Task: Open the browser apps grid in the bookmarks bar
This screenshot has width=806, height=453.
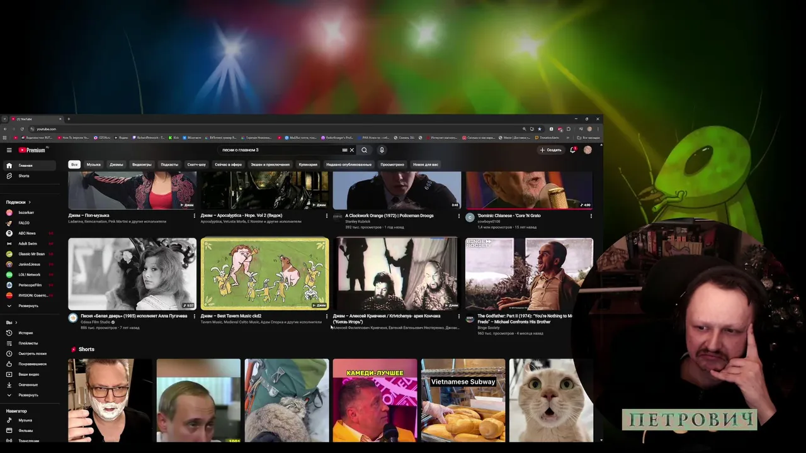Action: (5, 137)
